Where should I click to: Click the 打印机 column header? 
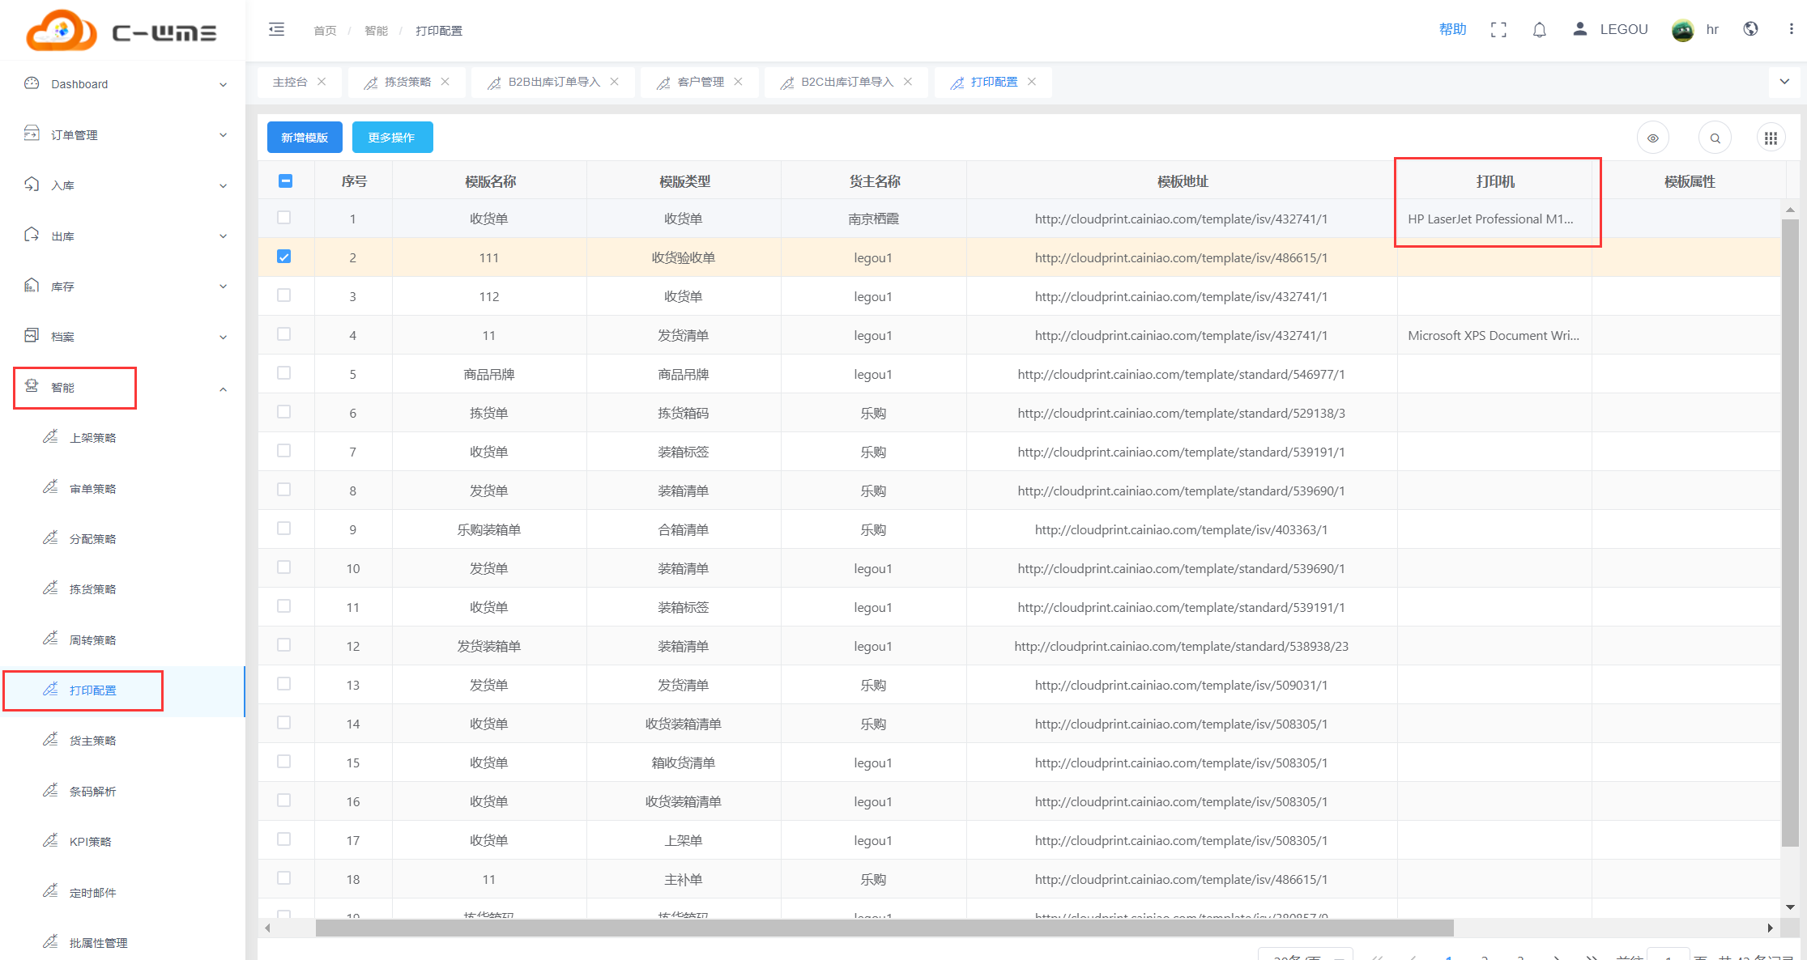pos(1494,181)
